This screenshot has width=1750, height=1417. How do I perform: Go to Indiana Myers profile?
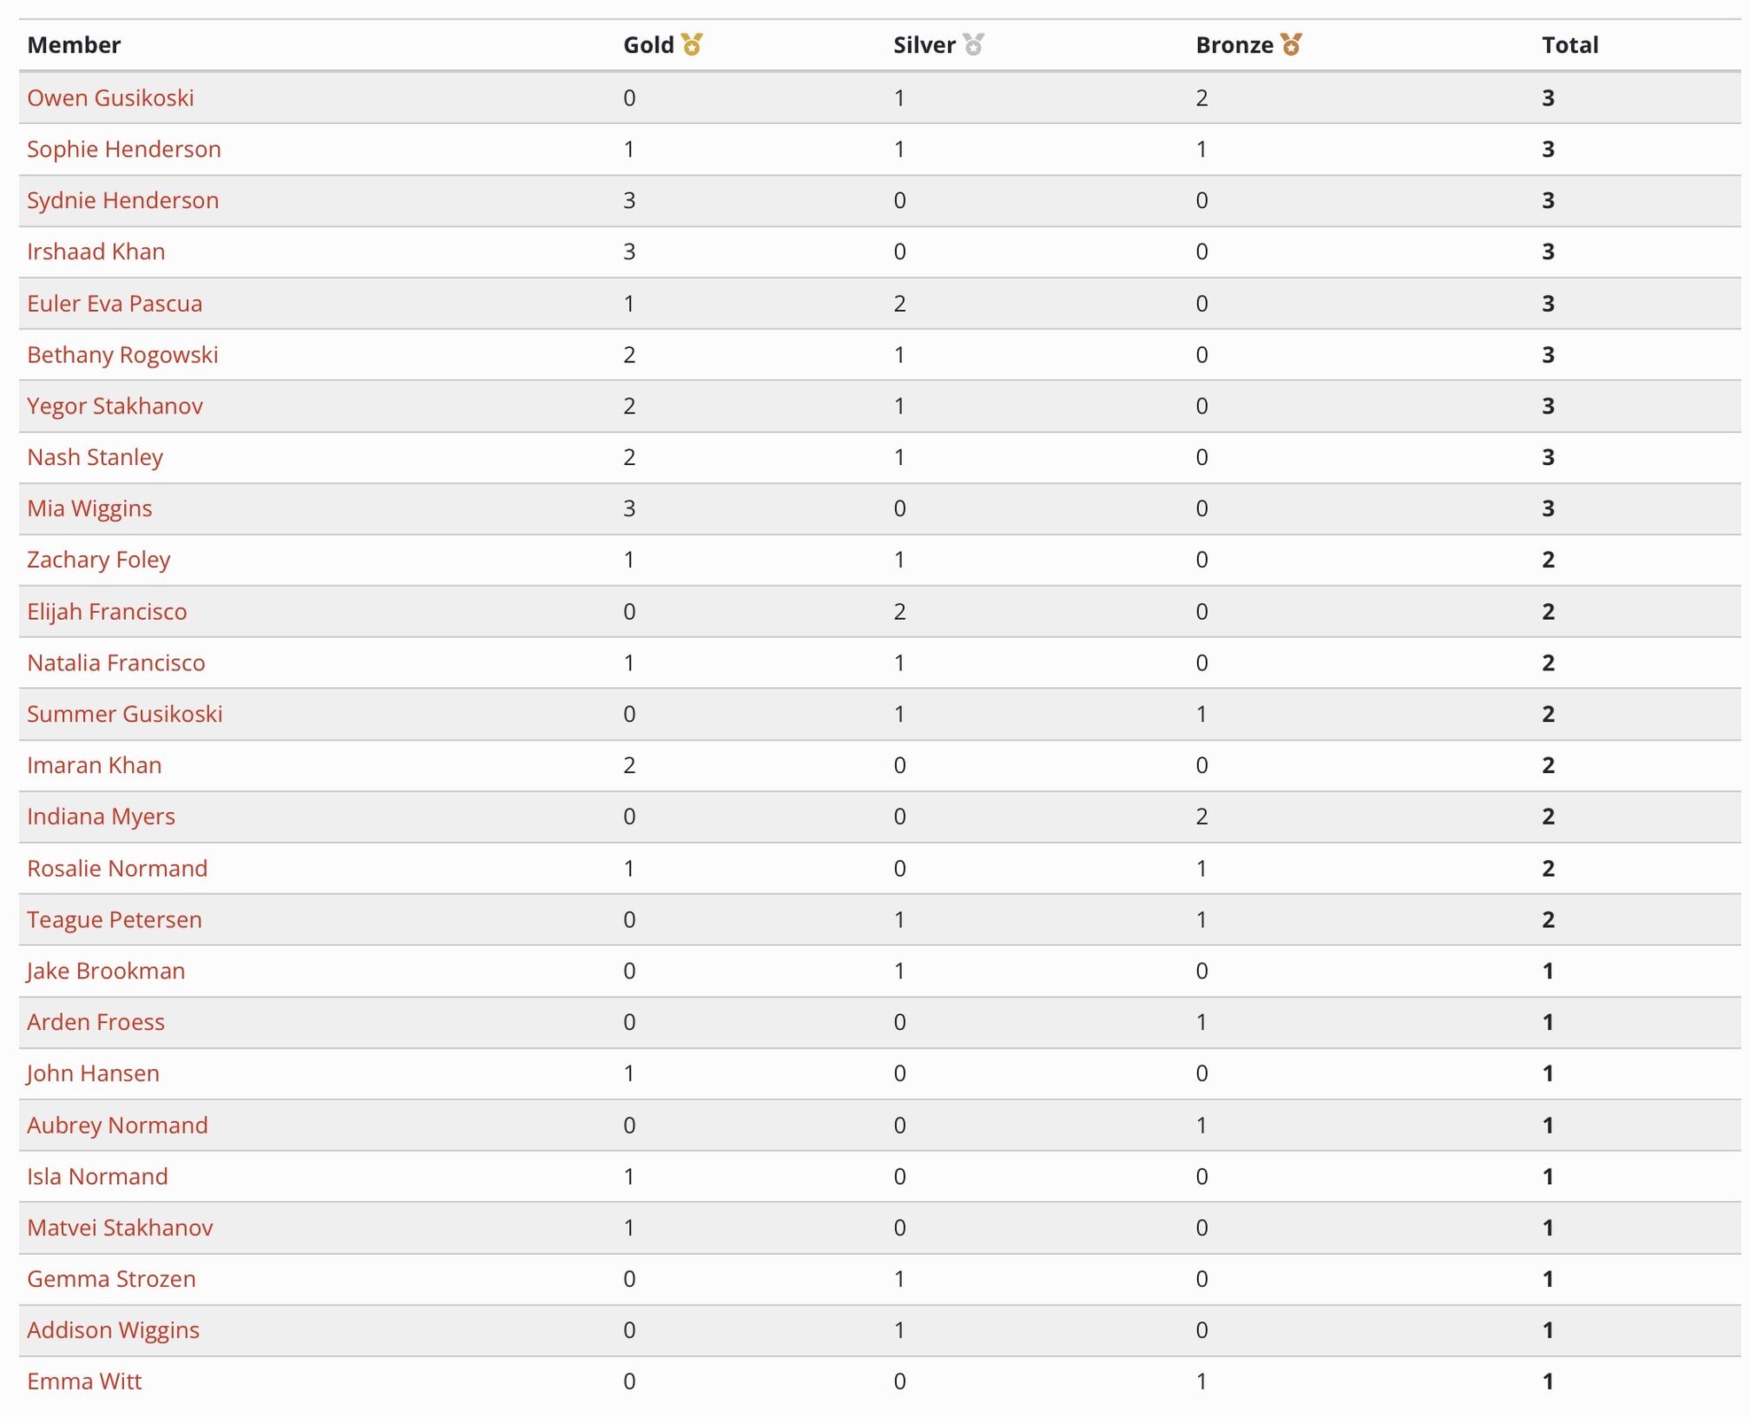[101, 817]
